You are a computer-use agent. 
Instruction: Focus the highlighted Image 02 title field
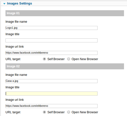point(51,94)
